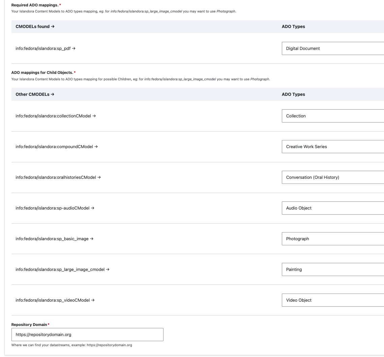This screenshot has height=357, width=384.
Task: Select the compoundCModel row label
Action: pos(56,146)
